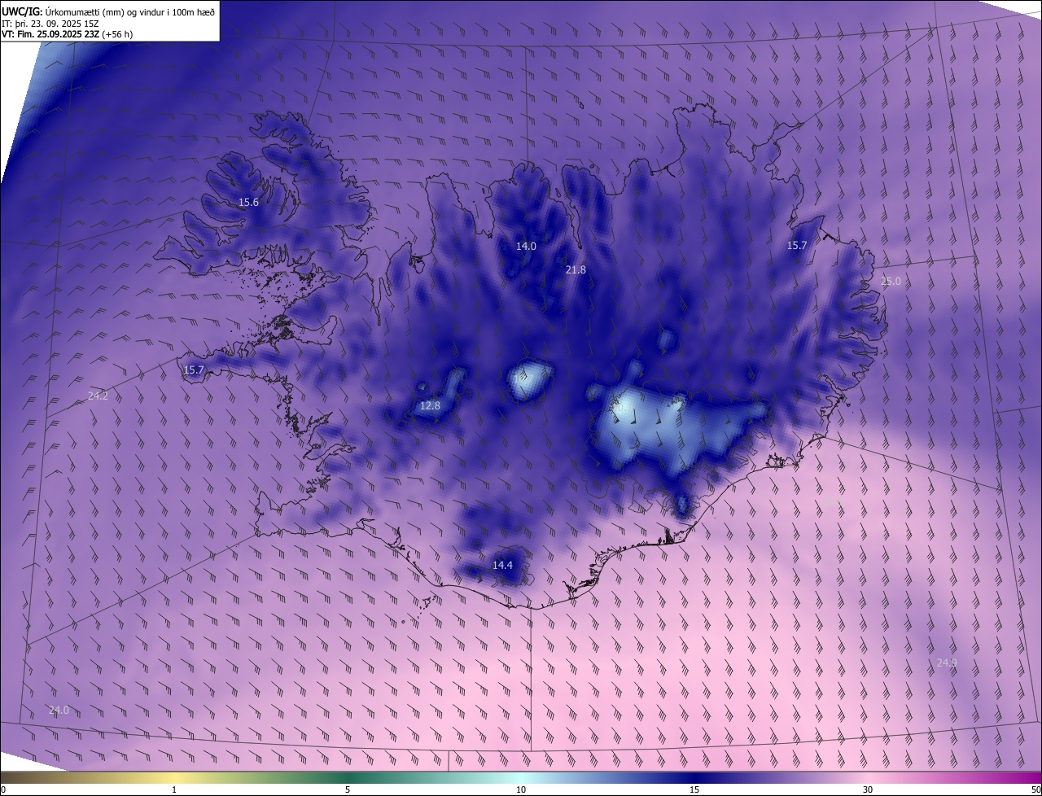Click the 0 tick label on the color scale
The height and width of the screenshot is (796, 1042).
pyautogui.click(x=3, y=789)
